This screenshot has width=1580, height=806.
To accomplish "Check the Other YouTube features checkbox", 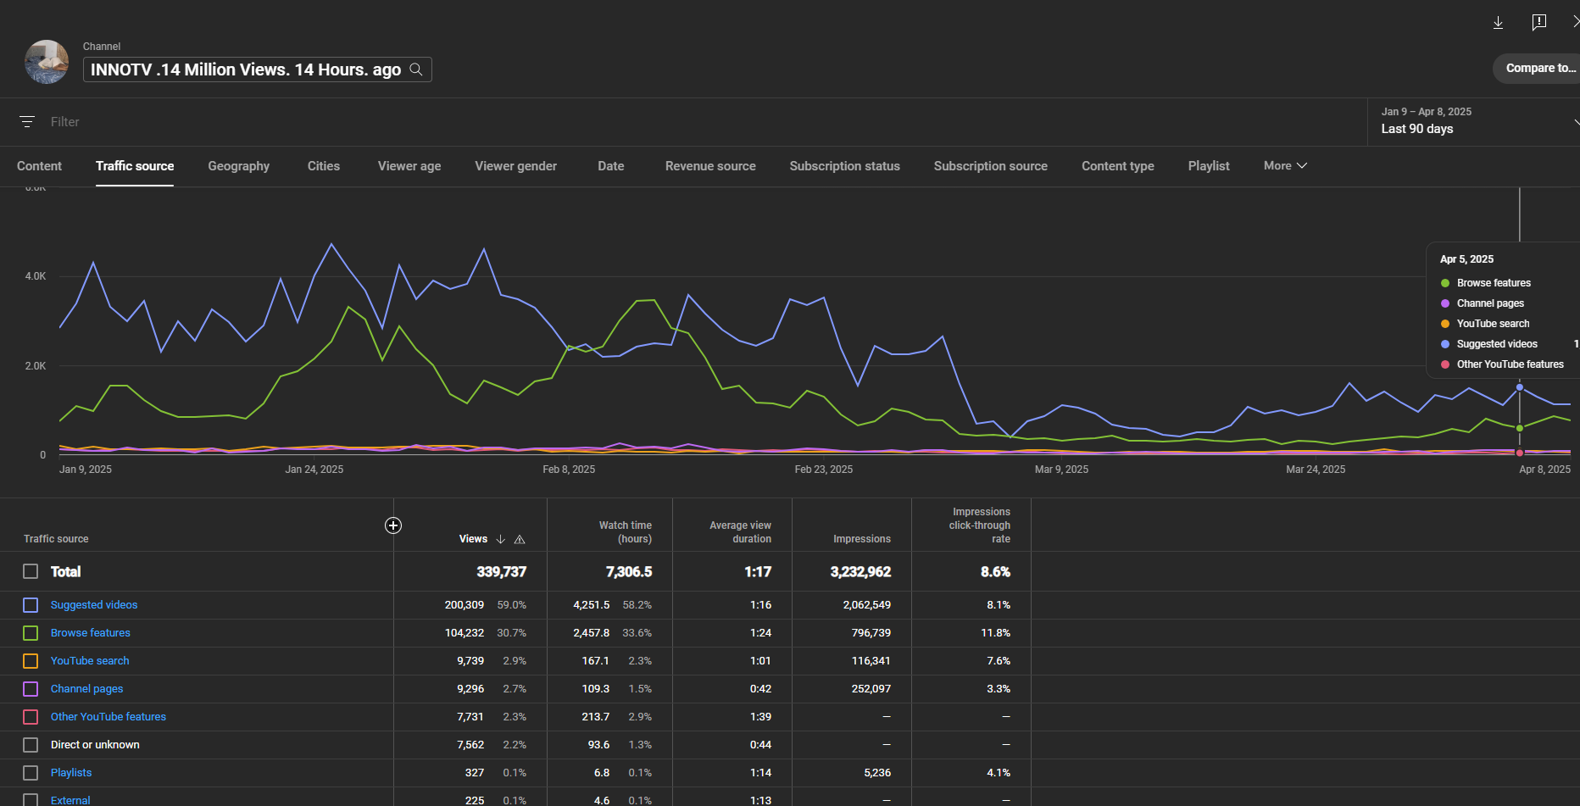I will 31,717.
